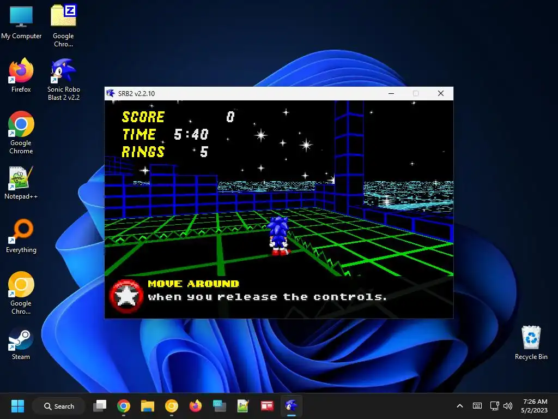
Task: Open the volume control tray icon
Action: [508, 406]
